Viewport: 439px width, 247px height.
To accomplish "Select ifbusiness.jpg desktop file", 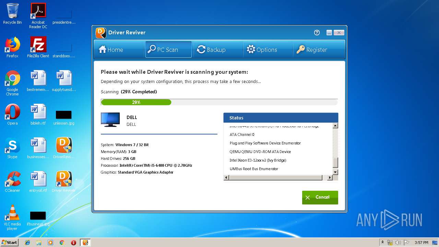I will click(x=38, y=219).
